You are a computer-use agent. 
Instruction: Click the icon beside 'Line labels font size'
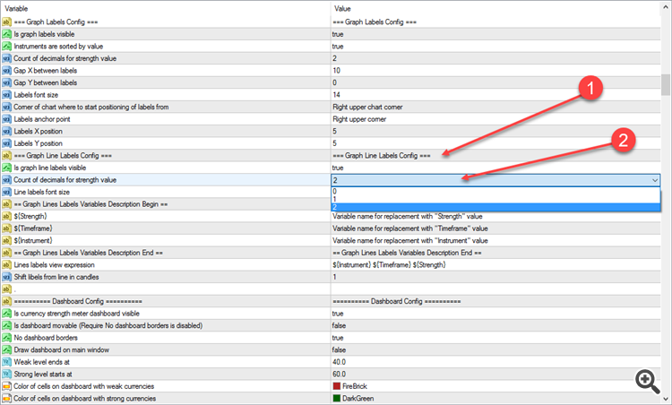(x=6, y=192)
